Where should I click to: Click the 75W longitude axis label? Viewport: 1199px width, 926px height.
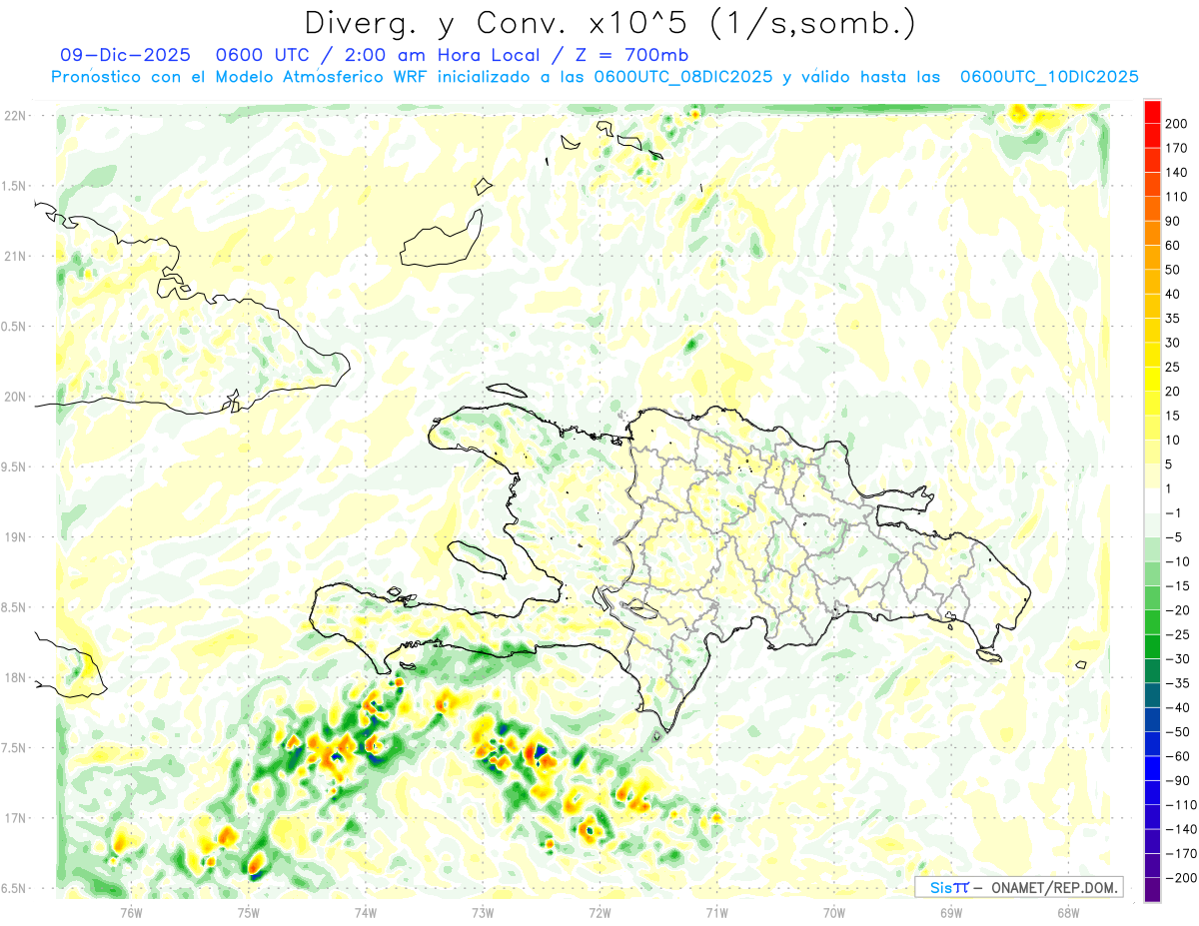click(x=249, y=913)
